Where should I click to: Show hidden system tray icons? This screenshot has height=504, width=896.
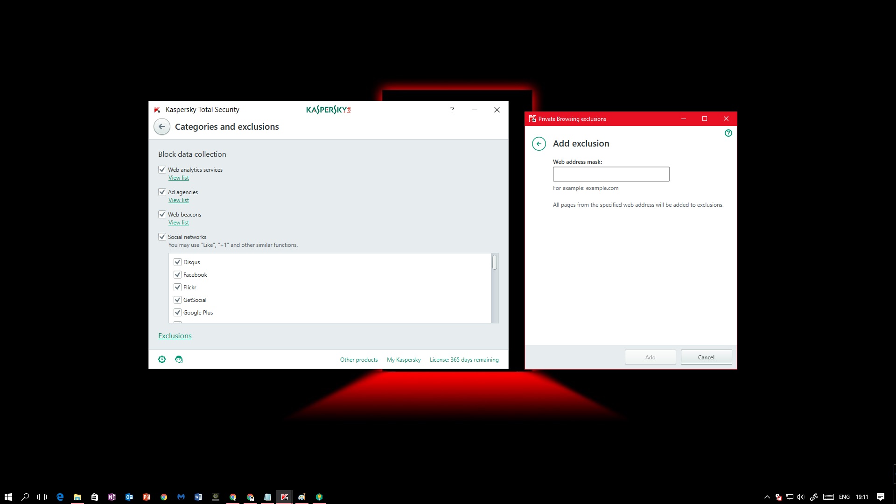coord(767,497)
